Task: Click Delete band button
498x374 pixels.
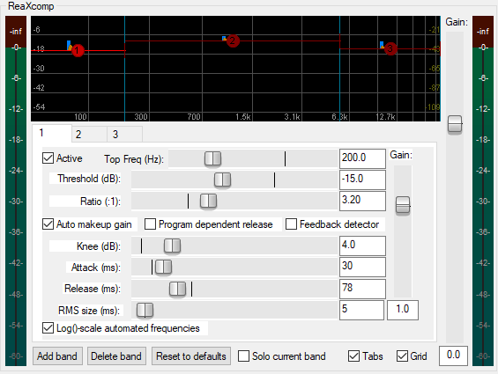Action: [116, 356]
